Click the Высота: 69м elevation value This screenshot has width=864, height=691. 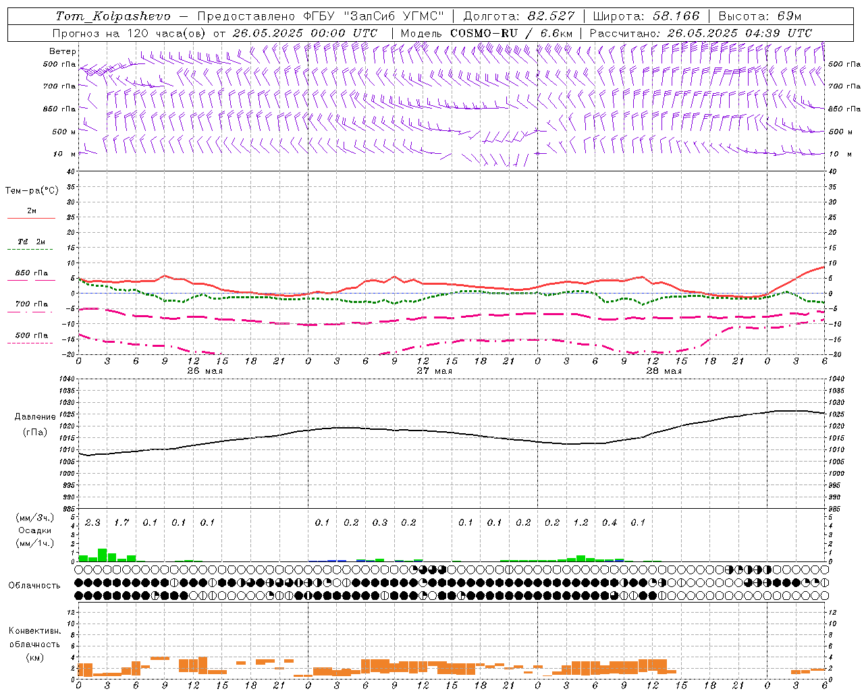click(759, 16)
